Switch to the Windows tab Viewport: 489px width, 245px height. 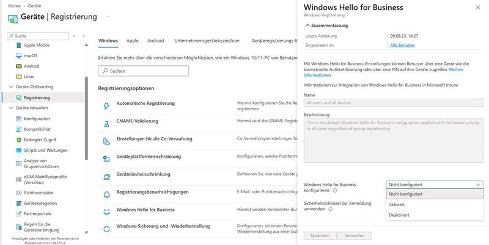click(x=108, y=41)
